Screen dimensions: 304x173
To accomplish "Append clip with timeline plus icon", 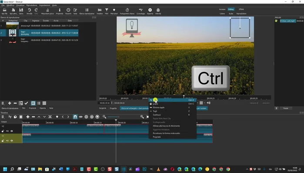I will point(28,117).
